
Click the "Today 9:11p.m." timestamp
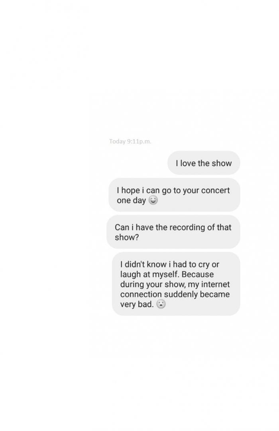[130, 141]
